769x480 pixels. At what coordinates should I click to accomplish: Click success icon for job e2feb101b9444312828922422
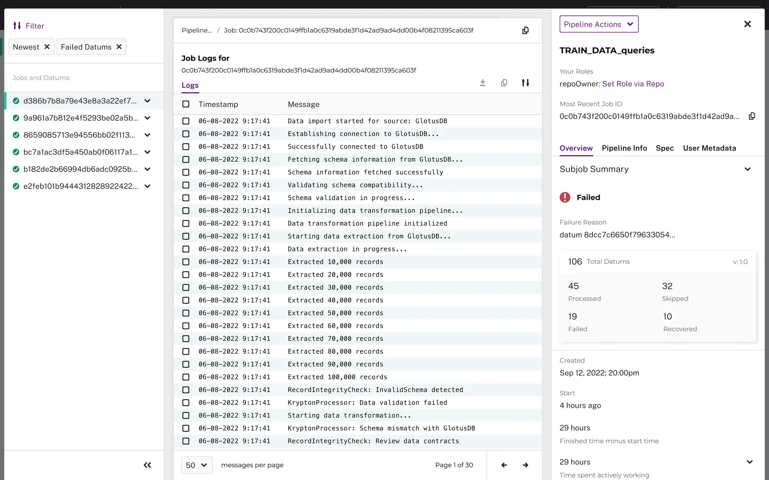16,186
